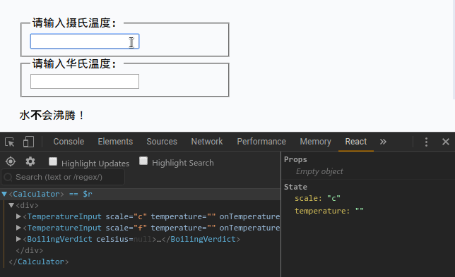Enable the Highlight Search checkbox

point(143,161)
